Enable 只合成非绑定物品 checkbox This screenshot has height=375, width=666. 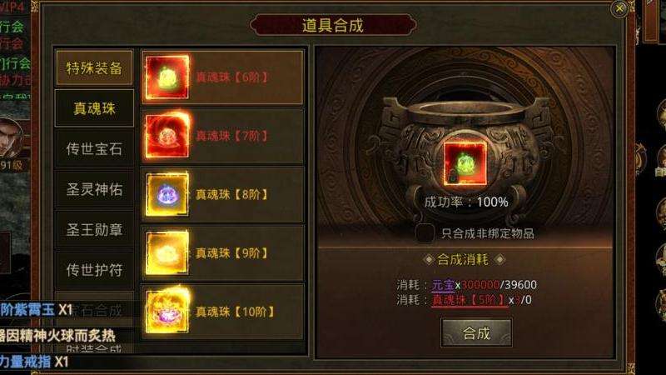pos(425,233)
